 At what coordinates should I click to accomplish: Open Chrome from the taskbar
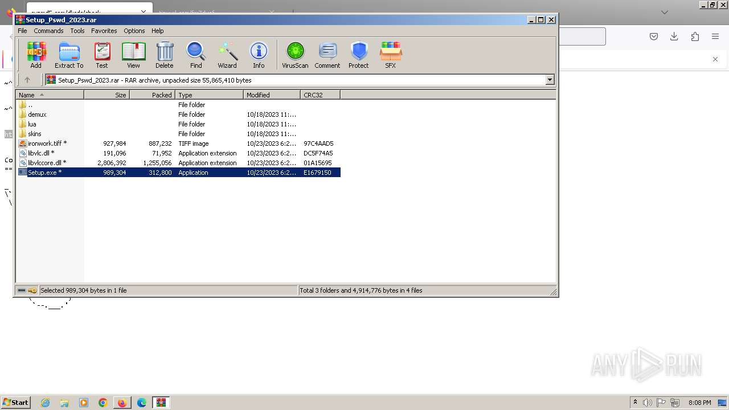click(x=103, y=403)
